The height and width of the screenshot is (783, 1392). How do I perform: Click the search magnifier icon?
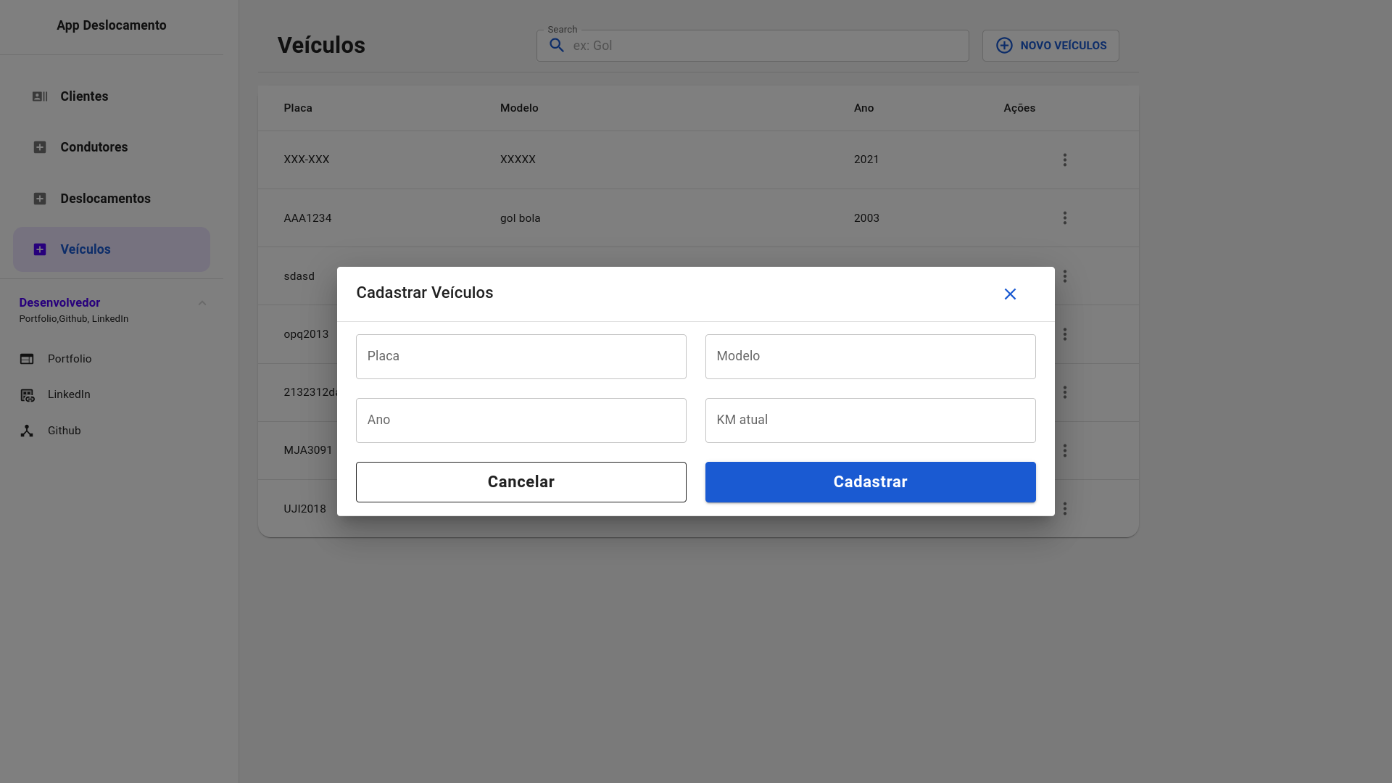pos(556,46)
